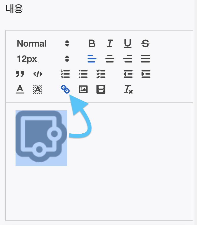Viewport: 197px width, 225px height.
Task: Justify the text alignment
Action: 145,59
